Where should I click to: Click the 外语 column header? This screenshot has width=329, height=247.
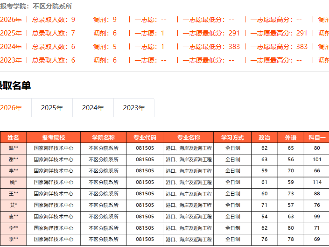point(291,137)
